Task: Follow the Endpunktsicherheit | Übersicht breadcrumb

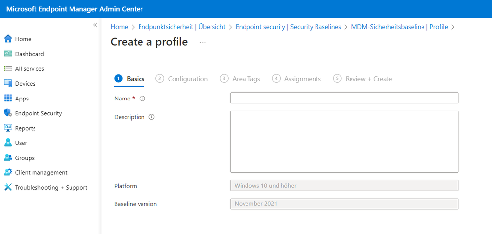Action: 182,27
